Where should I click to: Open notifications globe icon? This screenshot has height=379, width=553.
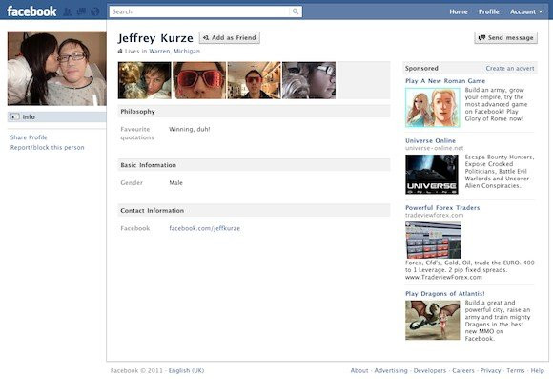[95, 11]
